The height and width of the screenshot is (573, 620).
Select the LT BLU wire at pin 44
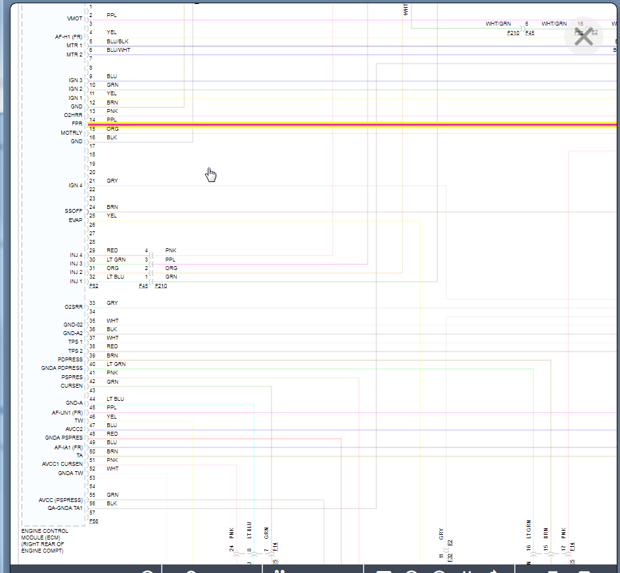coord(197,403)
